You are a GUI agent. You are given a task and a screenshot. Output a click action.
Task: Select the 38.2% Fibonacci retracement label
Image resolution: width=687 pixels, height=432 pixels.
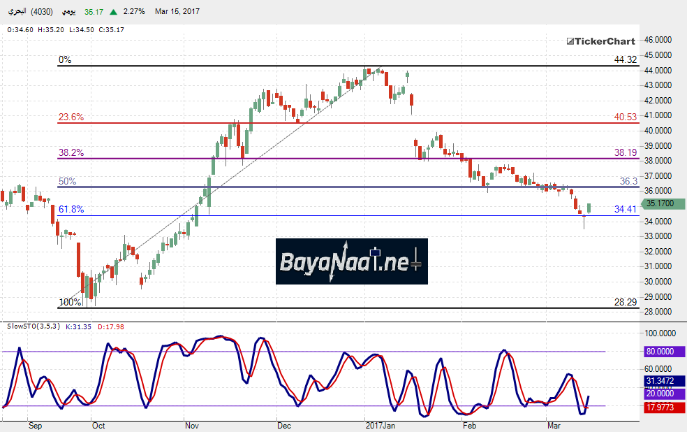71,152
